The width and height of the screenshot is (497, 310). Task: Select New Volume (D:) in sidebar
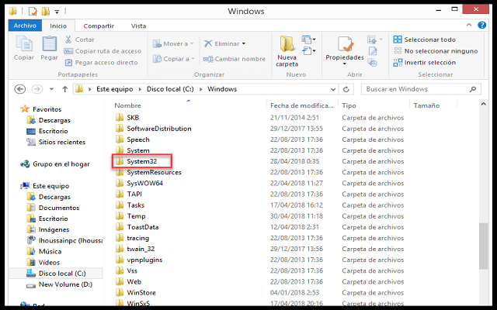coord(66,284)
